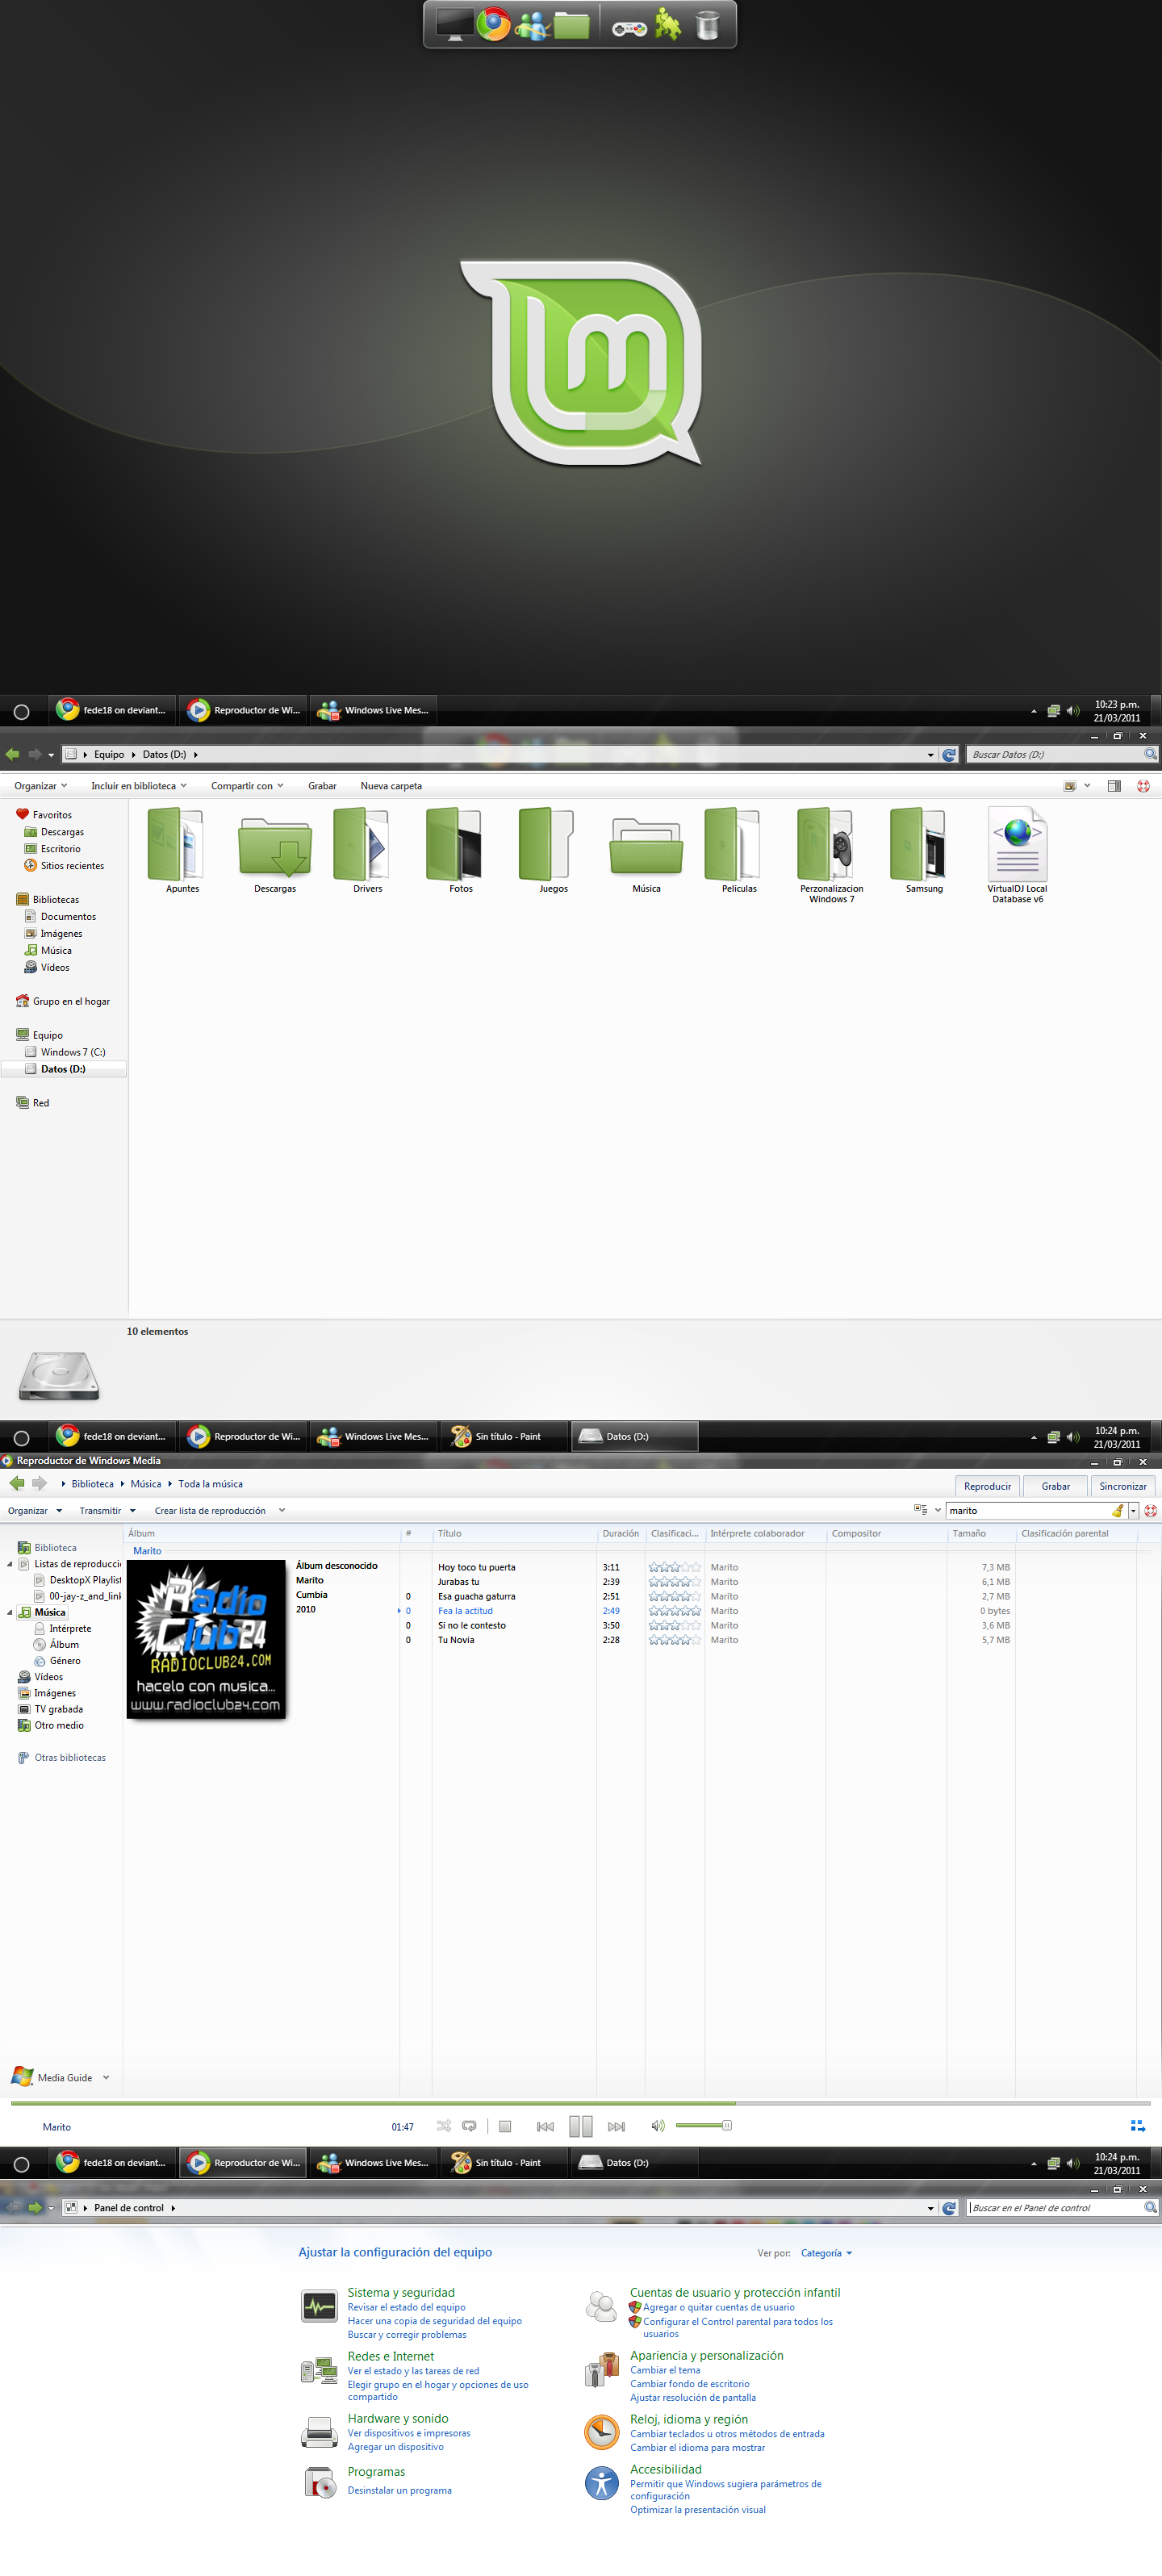Viewport: 1162px width, 2576px height.
Task: Open the Media Guide dropdown arrow
Action: point(106,2078)
